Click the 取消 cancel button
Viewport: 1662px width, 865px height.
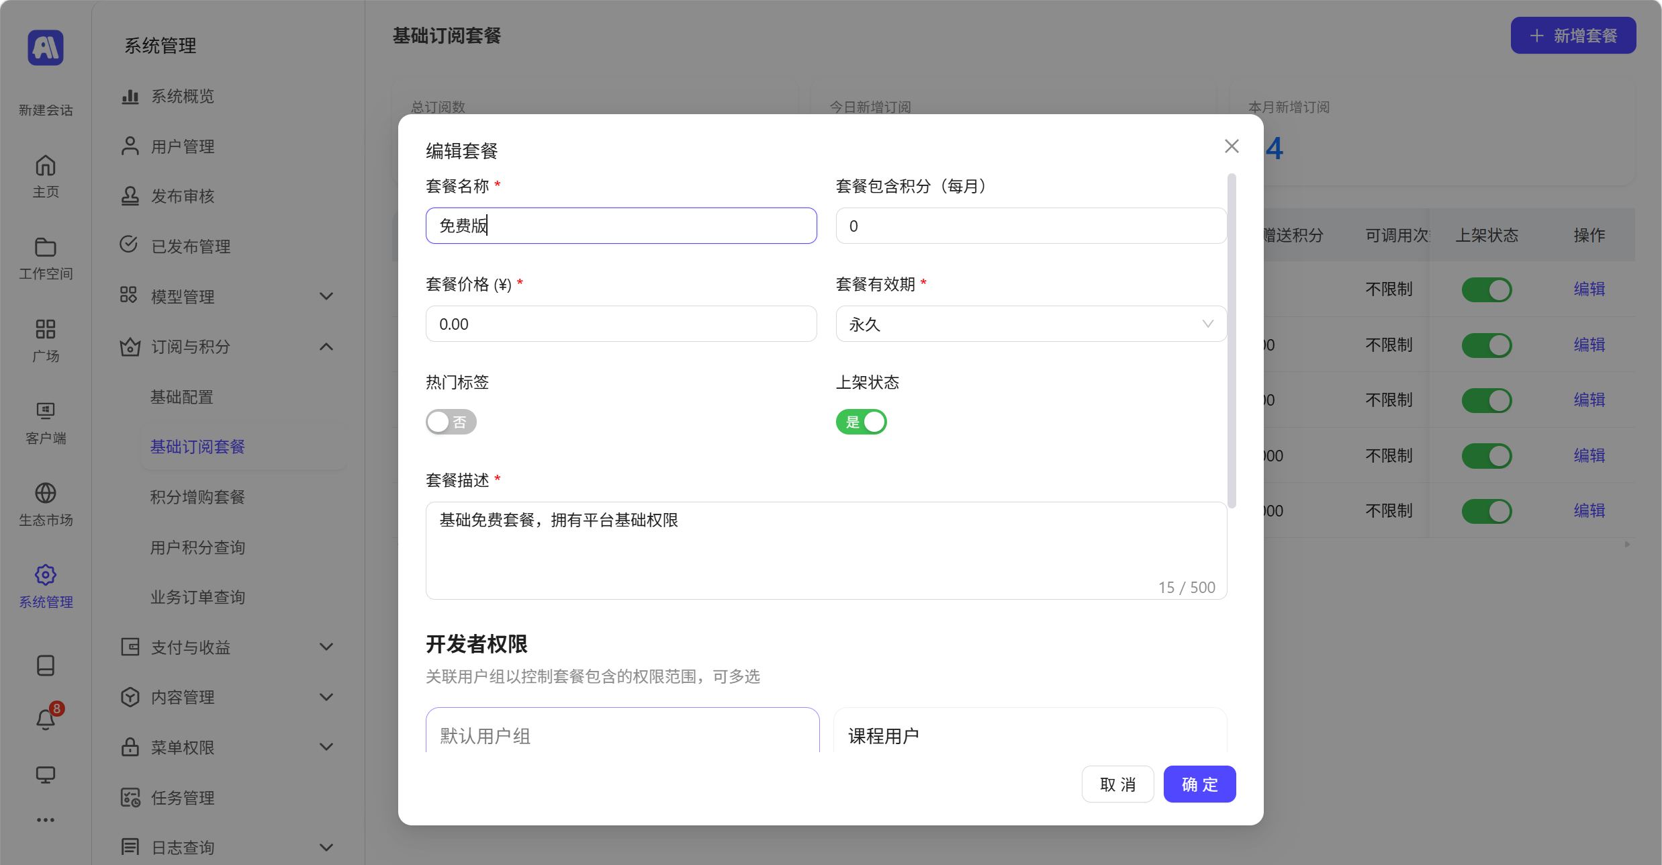1117,784
